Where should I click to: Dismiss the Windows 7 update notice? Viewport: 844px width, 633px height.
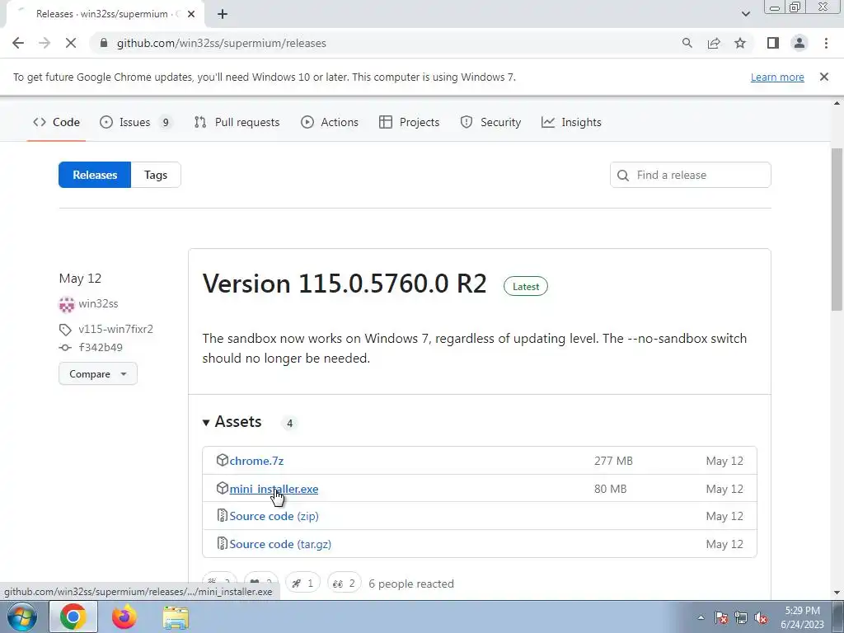click(x=823, y=77)
